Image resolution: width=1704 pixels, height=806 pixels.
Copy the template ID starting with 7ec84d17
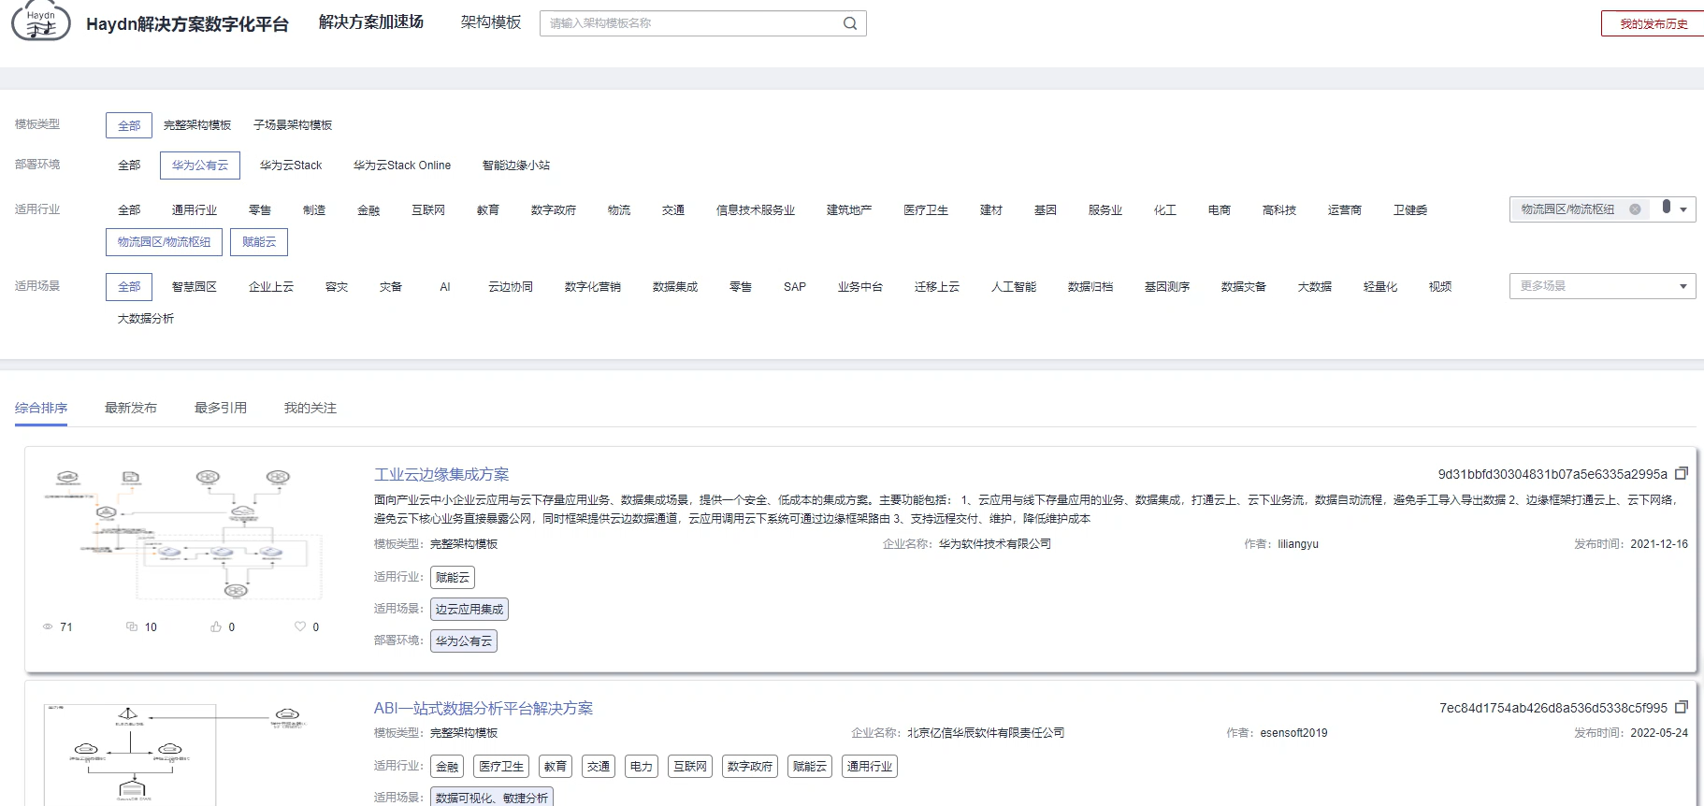coord(1681,707)
